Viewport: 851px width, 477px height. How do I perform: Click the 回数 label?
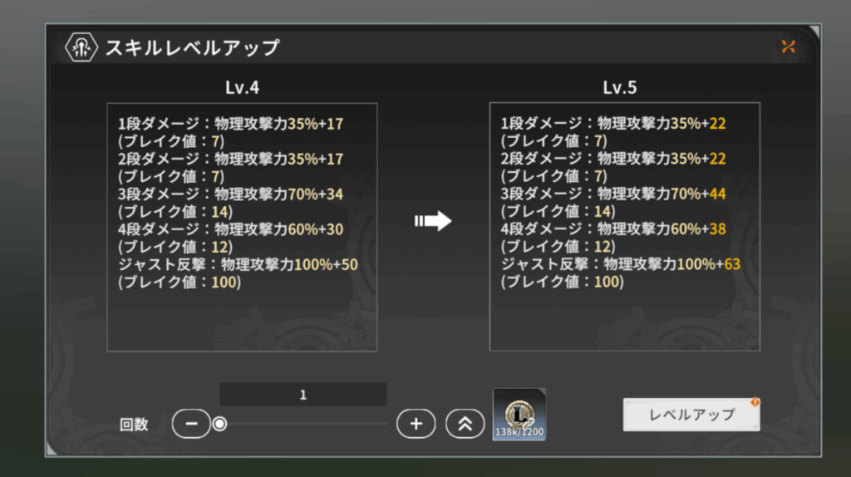(x=134, y=425)
